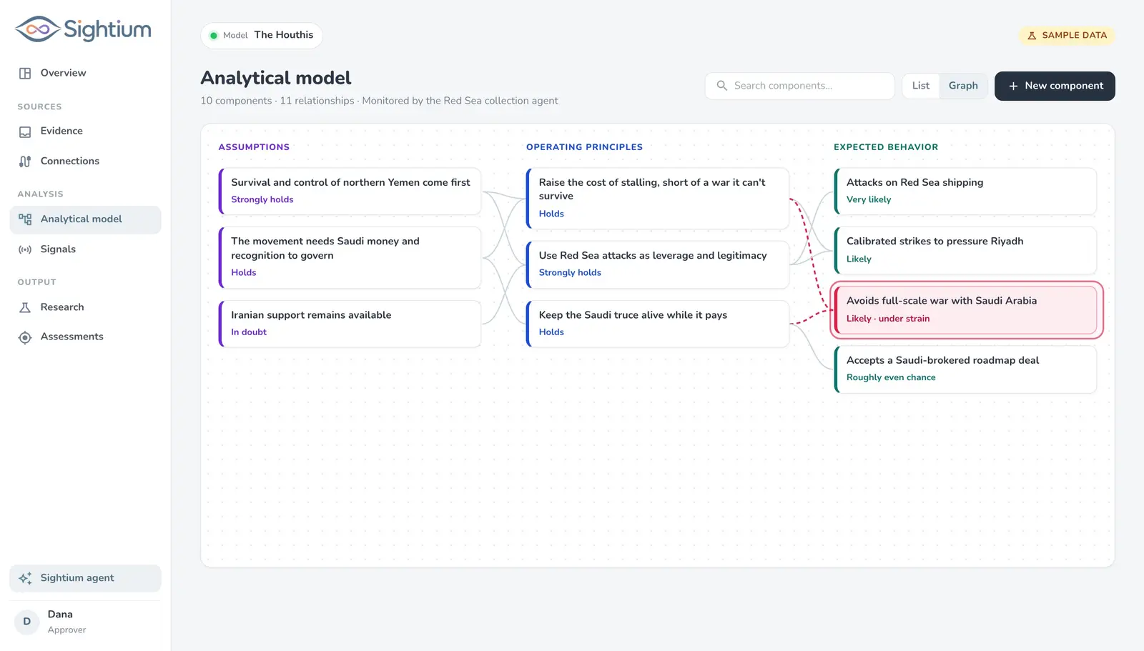Screen dimensions: 1144x651
Task: Click the Sample Data badge
Action: [x=1067, y=36]
